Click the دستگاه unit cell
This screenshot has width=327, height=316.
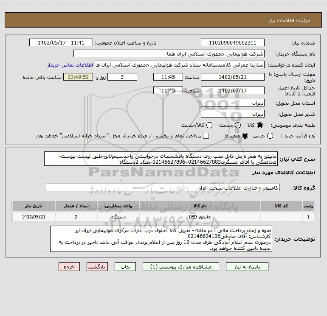pos(118,217)
